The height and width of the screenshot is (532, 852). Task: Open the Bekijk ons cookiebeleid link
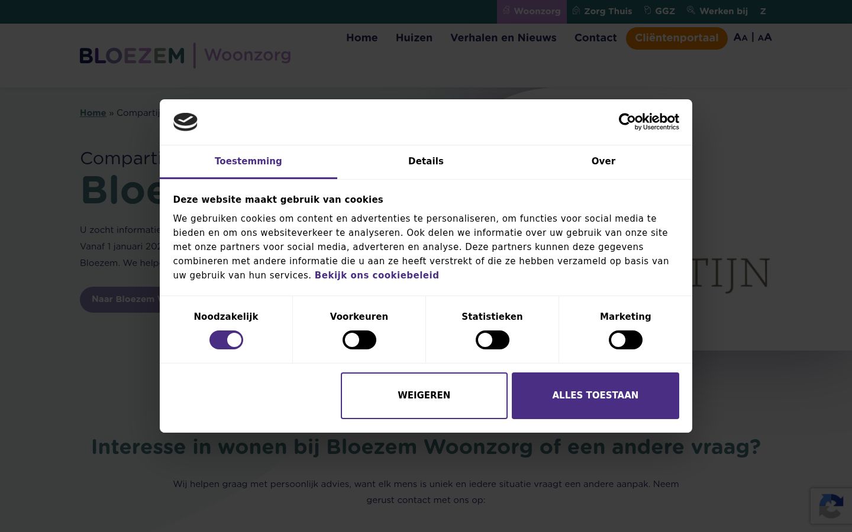click(377, 275)
